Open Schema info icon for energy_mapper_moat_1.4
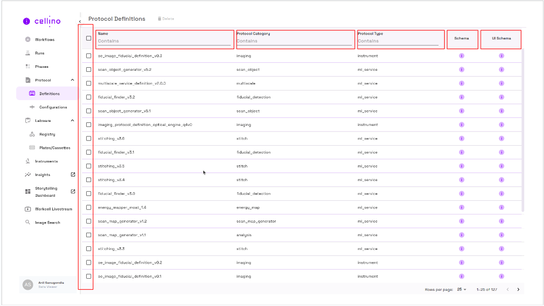Viewport: 544px width, 306px height. click(x=461, y=207)
